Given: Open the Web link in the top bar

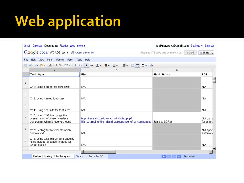Looking at the screenshot, I should (72, 46).
